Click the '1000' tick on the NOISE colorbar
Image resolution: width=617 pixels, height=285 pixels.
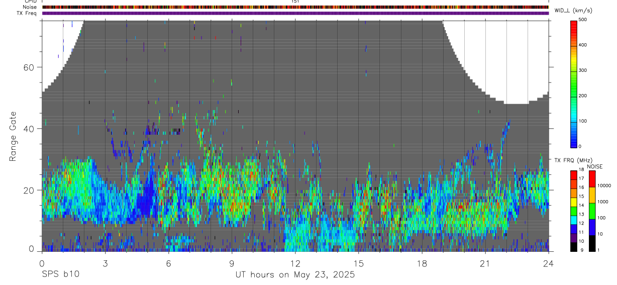tap(602, 202)
